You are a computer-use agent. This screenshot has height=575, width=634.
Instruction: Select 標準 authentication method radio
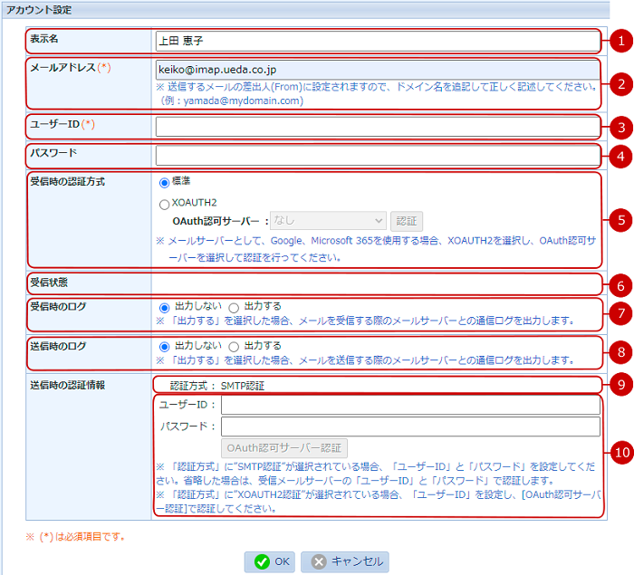coord(164,183)
